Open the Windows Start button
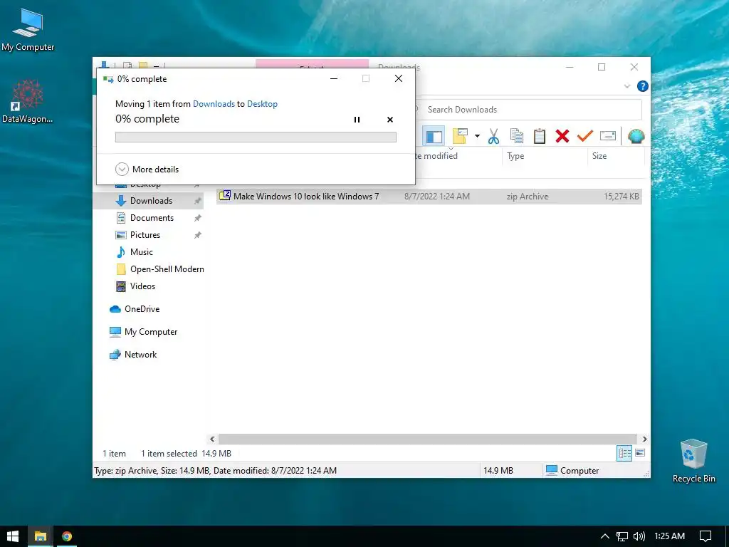Screen dimensions: 729x547 coord(13,536)
